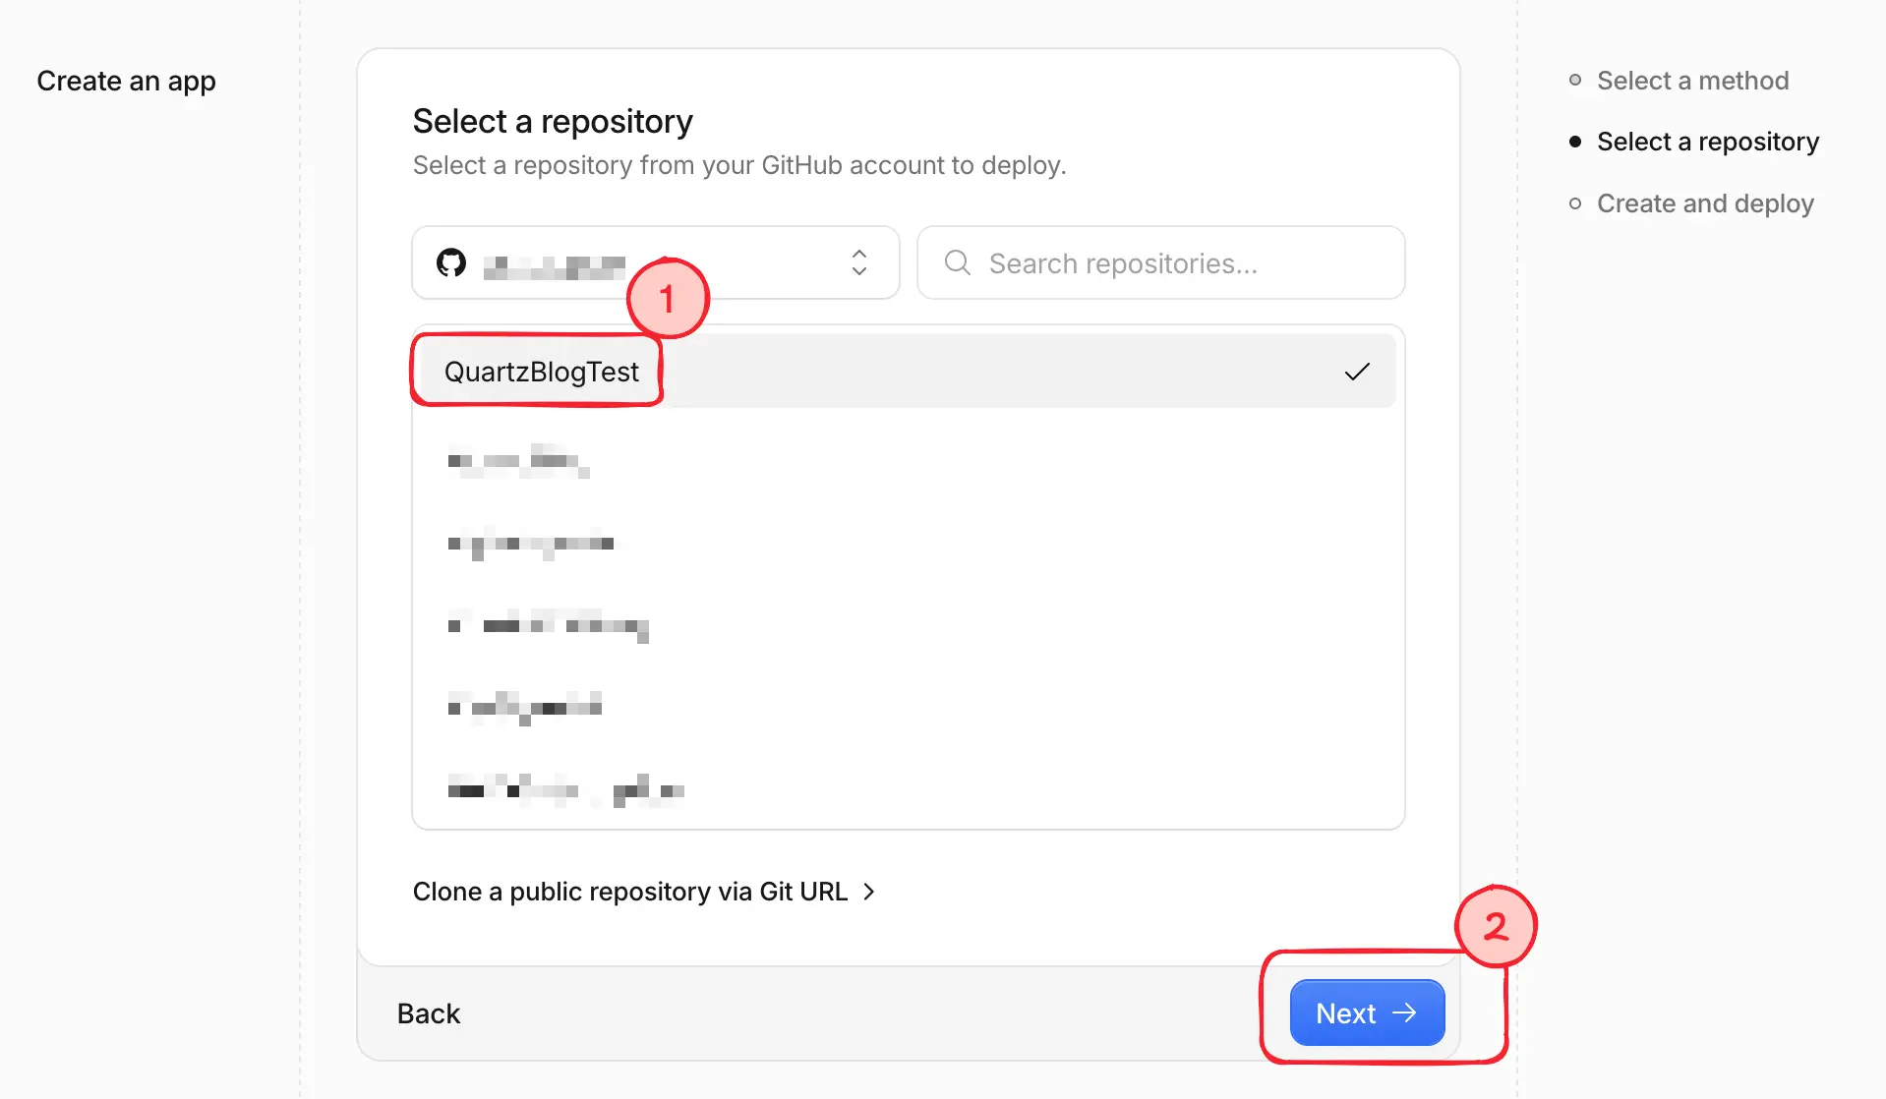Go to Create and deploy step
1886x1099 pixels.
[x=1705, y=203]
